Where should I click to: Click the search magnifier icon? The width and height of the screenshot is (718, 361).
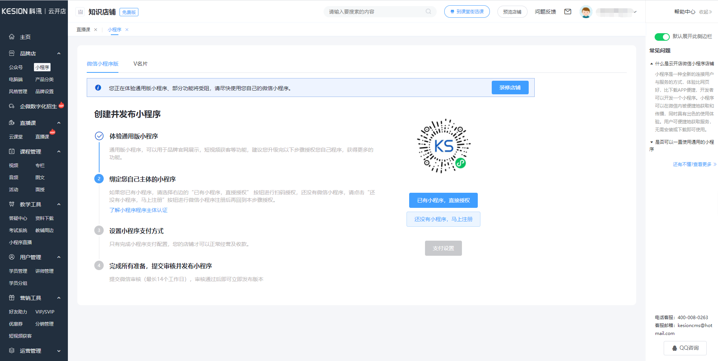pos(428,12)
